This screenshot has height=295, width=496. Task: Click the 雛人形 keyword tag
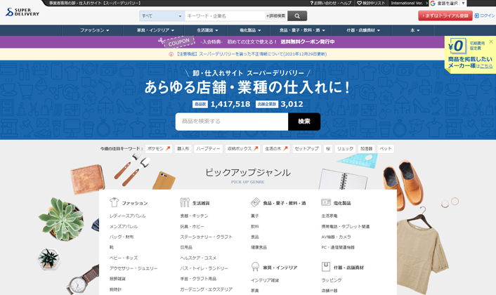tap(183, 149)
